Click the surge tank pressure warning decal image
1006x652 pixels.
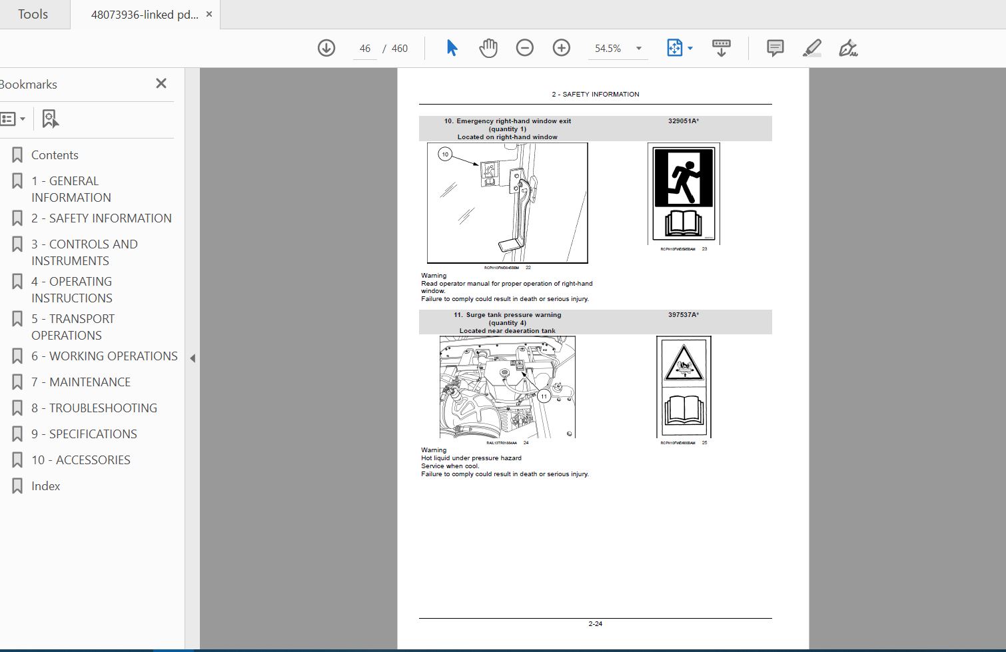(x=684, y=387)
